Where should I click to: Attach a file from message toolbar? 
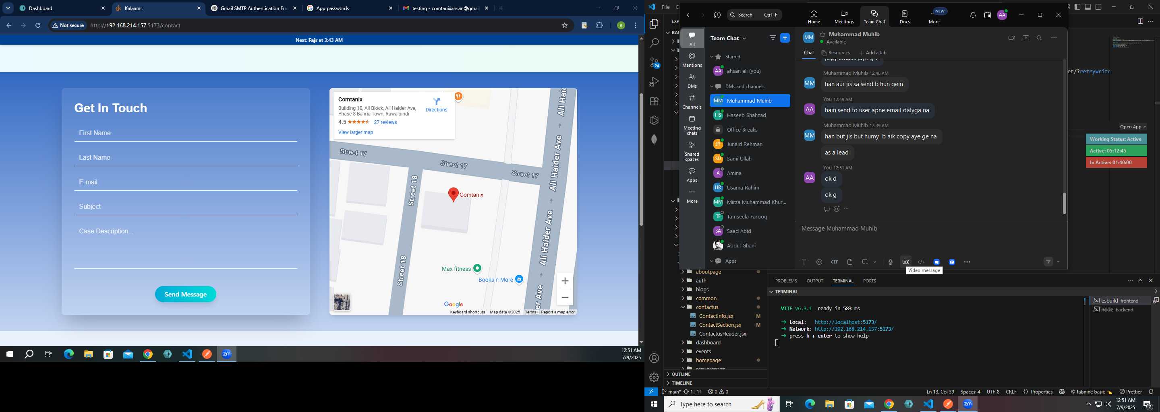click(x=850, y=262)
